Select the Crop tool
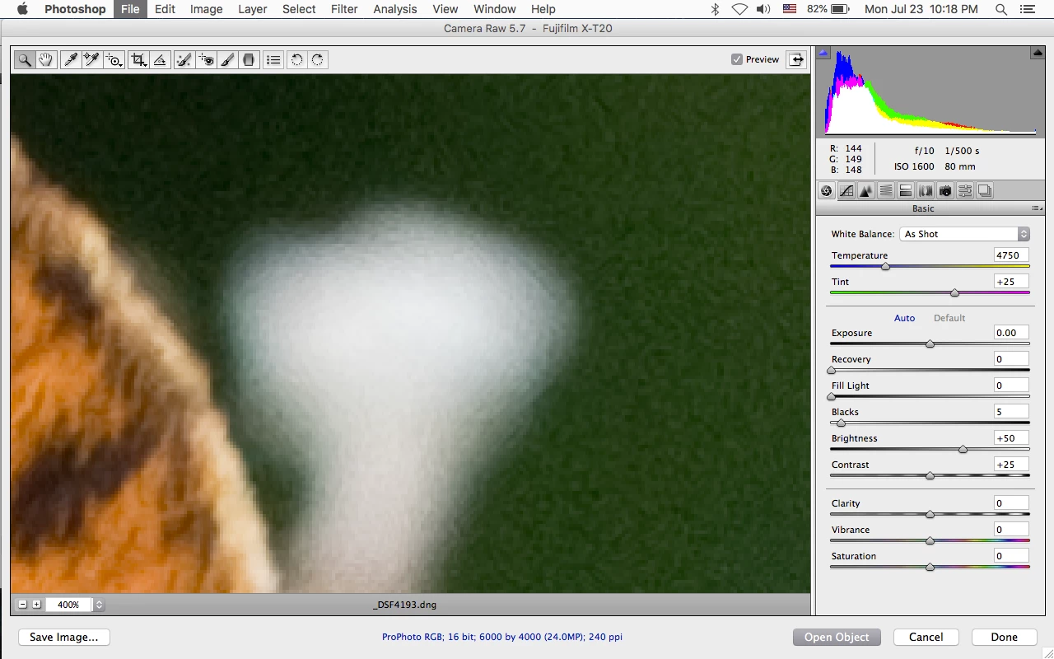The image size is (1054, 659). [139, 59]
